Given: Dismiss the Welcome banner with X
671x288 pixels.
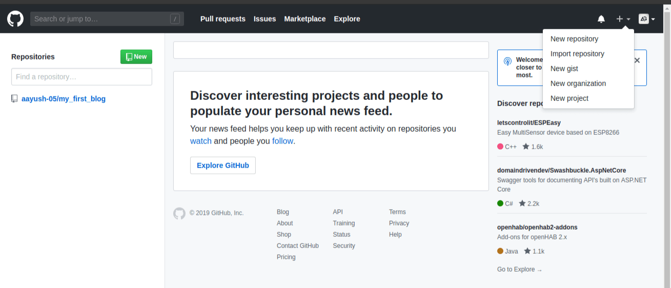Looking at the screenshot, I should pyautogui.click(x=637, y=60).
